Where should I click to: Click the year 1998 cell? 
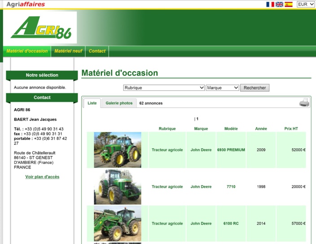pyautogui.click(x=261, y=186)
